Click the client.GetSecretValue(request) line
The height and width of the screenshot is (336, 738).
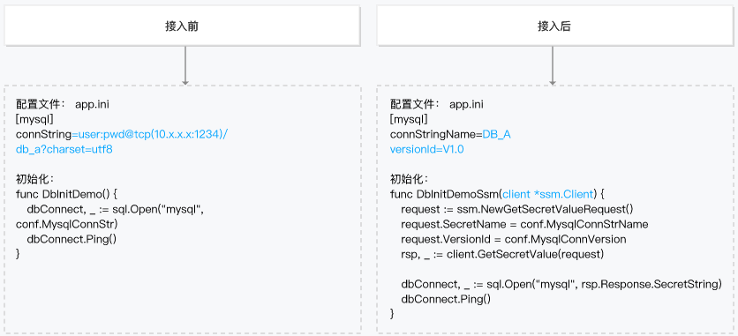pyautogui.click(x=502, y=254)
